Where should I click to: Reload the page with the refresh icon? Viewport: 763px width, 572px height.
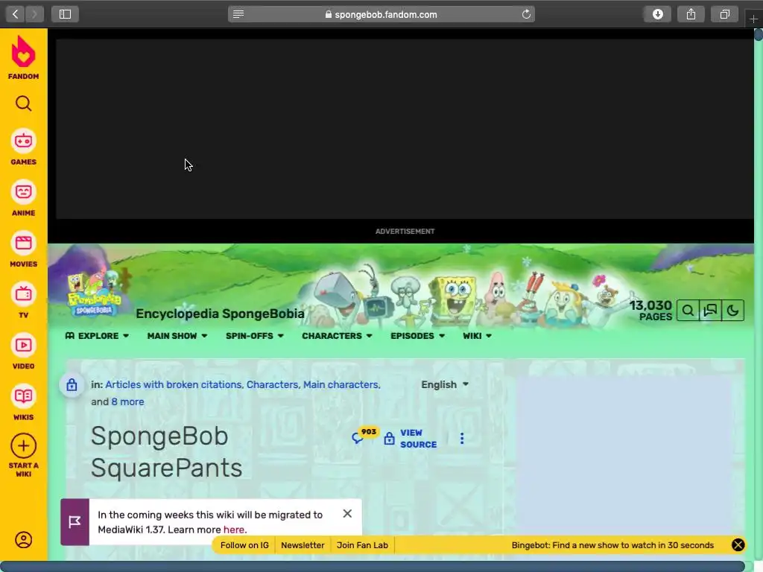pos(526,14)
